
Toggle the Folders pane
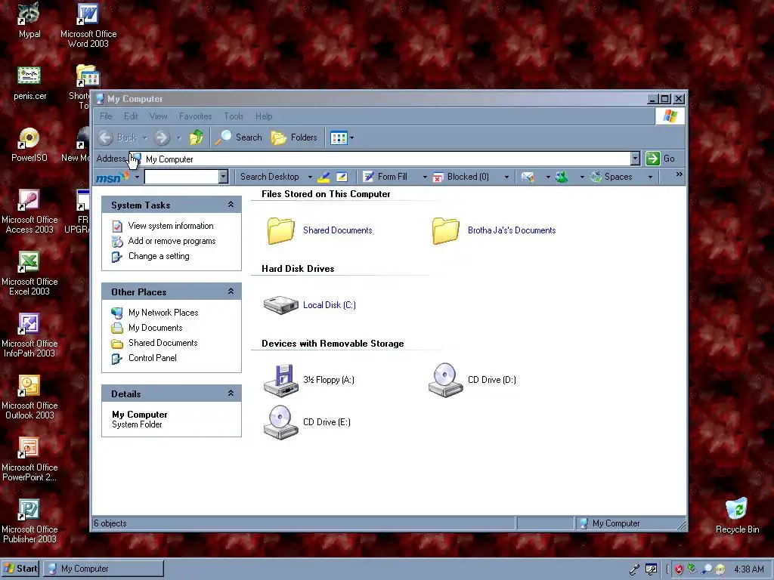pyautogui.click(x=294, y=137)
